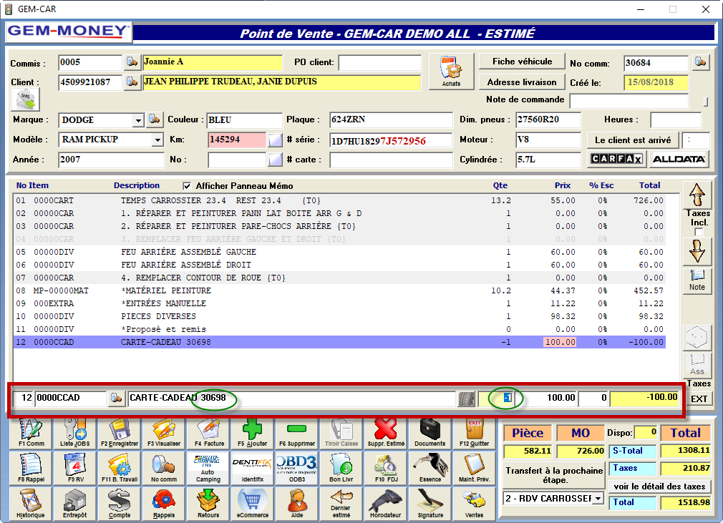Add item with F5 Ajouter
Screen dimensions: 723x523
(x=252, y=433)
